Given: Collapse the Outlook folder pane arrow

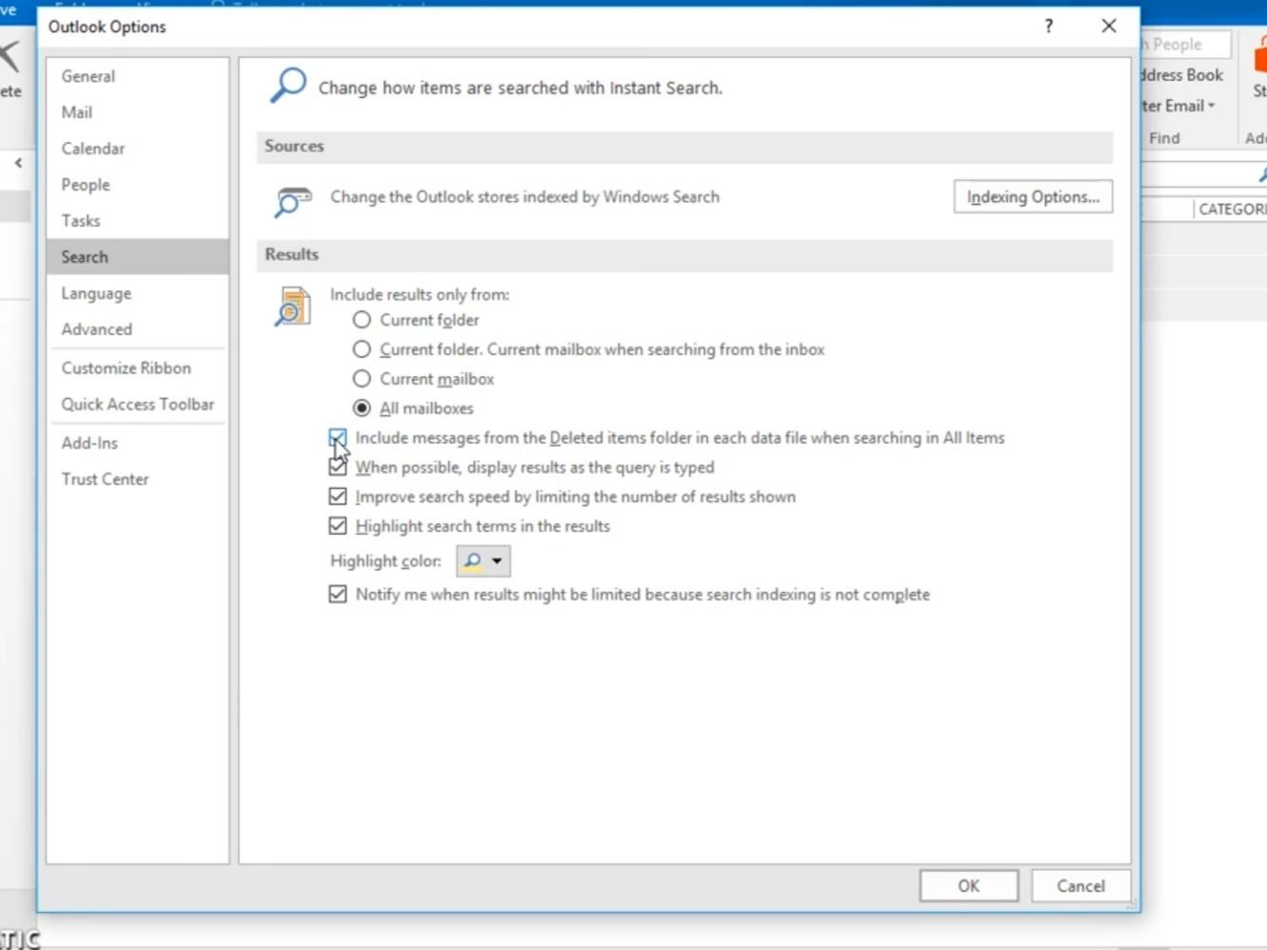Looking at the screenshot, I should (18, 164).
